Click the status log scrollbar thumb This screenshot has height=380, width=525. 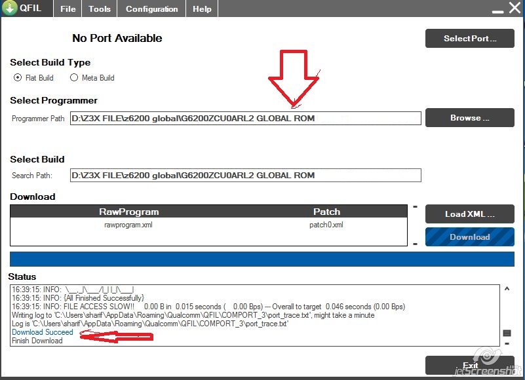click(507, 333)
